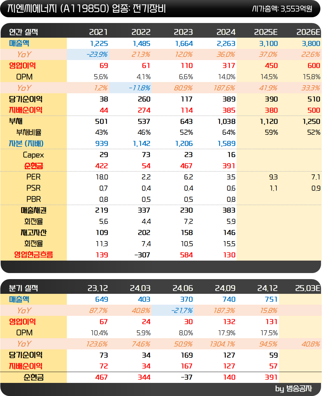Select the 24.09 quarter header
322x396 pixels.
tap(225, 288)
